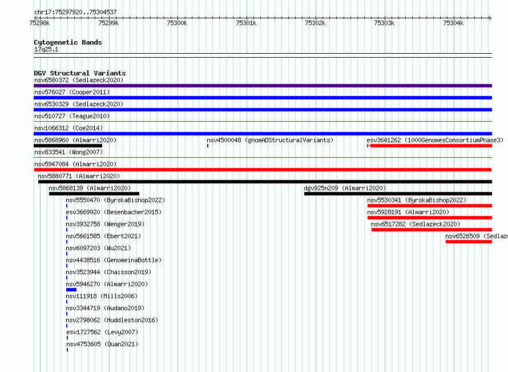This screenshot has height=372, width=508.
Task: Click the blue bar under nsv1066312
Action: (263, 134)
